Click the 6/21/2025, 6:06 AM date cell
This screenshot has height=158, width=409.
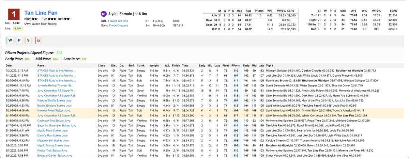pyautogui.click(x=17, y=110)
